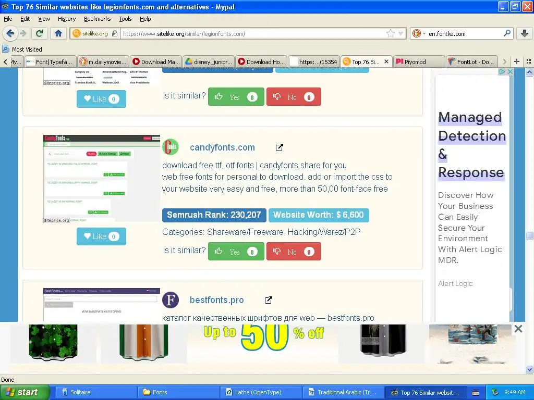
Task: Switch to the Download Ho... tab
Action: [x=262, y=61]
